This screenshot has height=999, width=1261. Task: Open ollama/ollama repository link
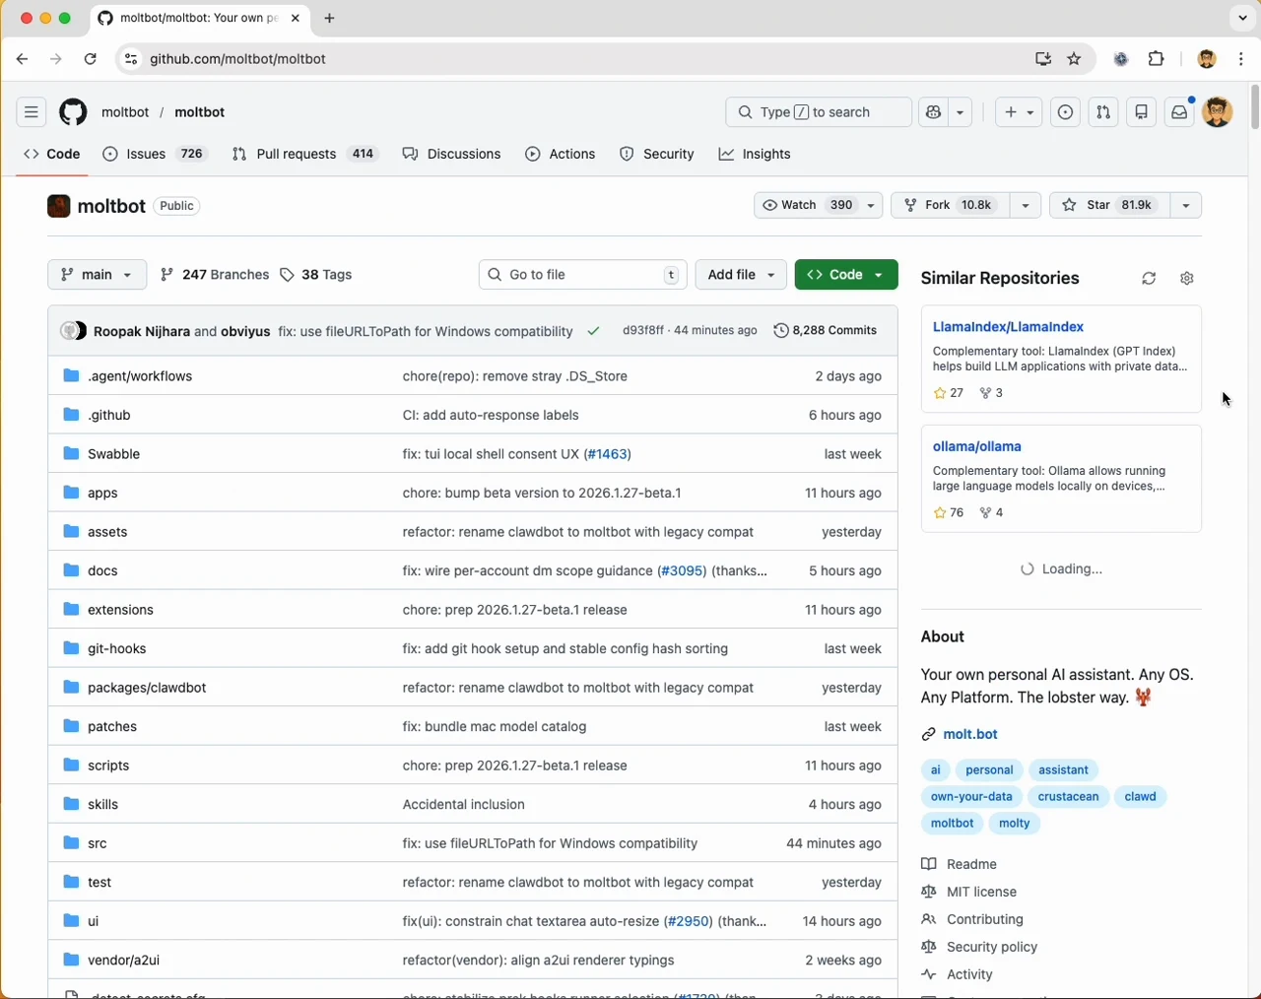pyautogui.click(x=977, y=447)
